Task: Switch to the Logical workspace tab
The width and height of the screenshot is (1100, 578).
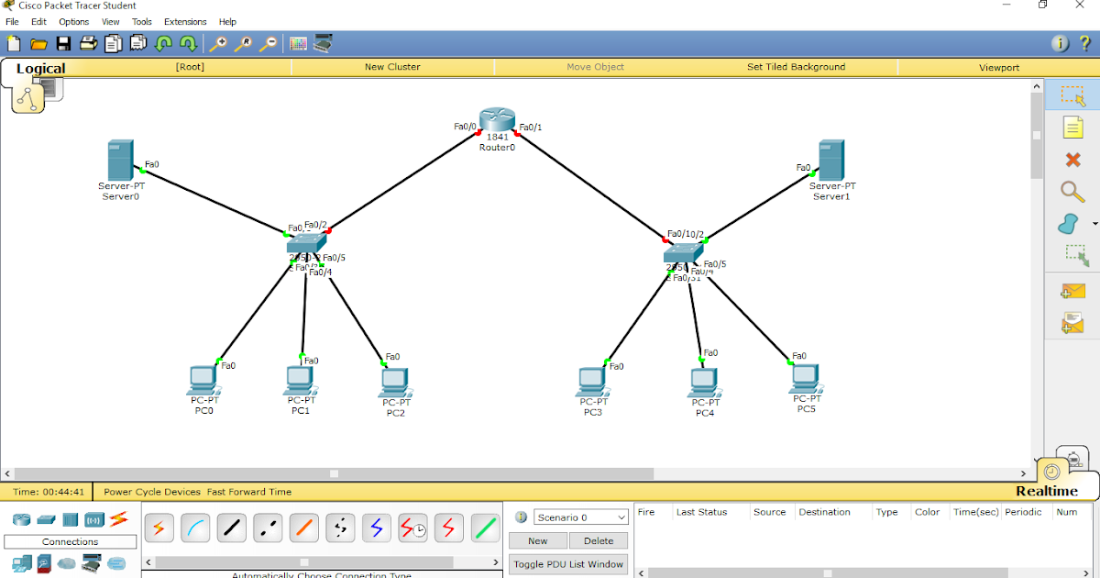Action: click(40, 69)
